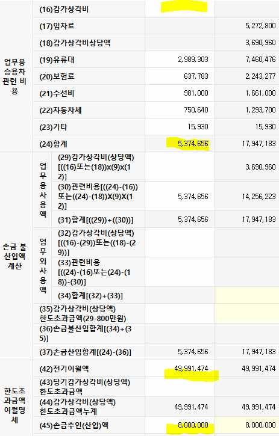Image resolution: width=279 pixels, height=436 pixels.
Task: Click the (23)기타 first column value 15,930
Action: [198, 127]
